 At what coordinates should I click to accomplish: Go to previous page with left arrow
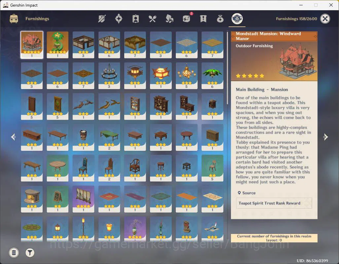14,137
